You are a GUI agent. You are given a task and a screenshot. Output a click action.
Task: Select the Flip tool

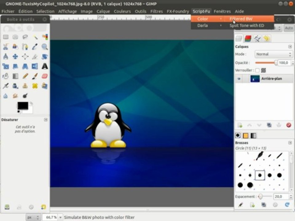coord(35,66)
